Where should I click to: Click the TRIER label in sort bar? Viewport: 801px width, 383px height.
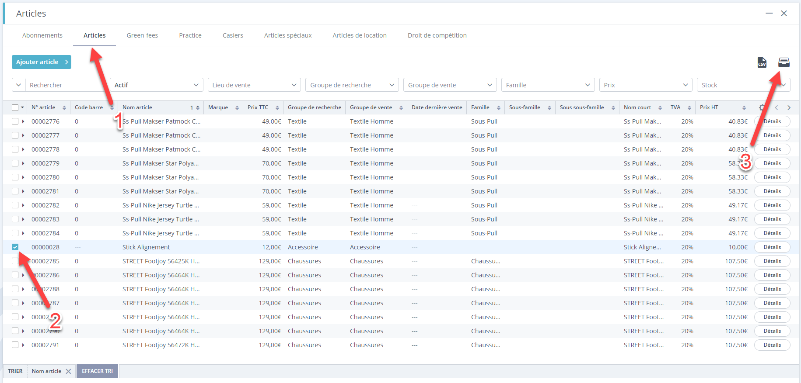[x=15, y=371]
